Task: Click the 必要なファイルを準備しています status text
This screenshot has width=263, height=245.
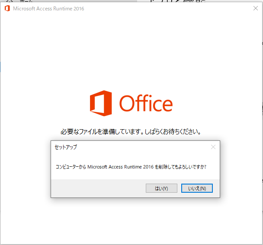Action: pyautogui.click(x=131, y=131)
